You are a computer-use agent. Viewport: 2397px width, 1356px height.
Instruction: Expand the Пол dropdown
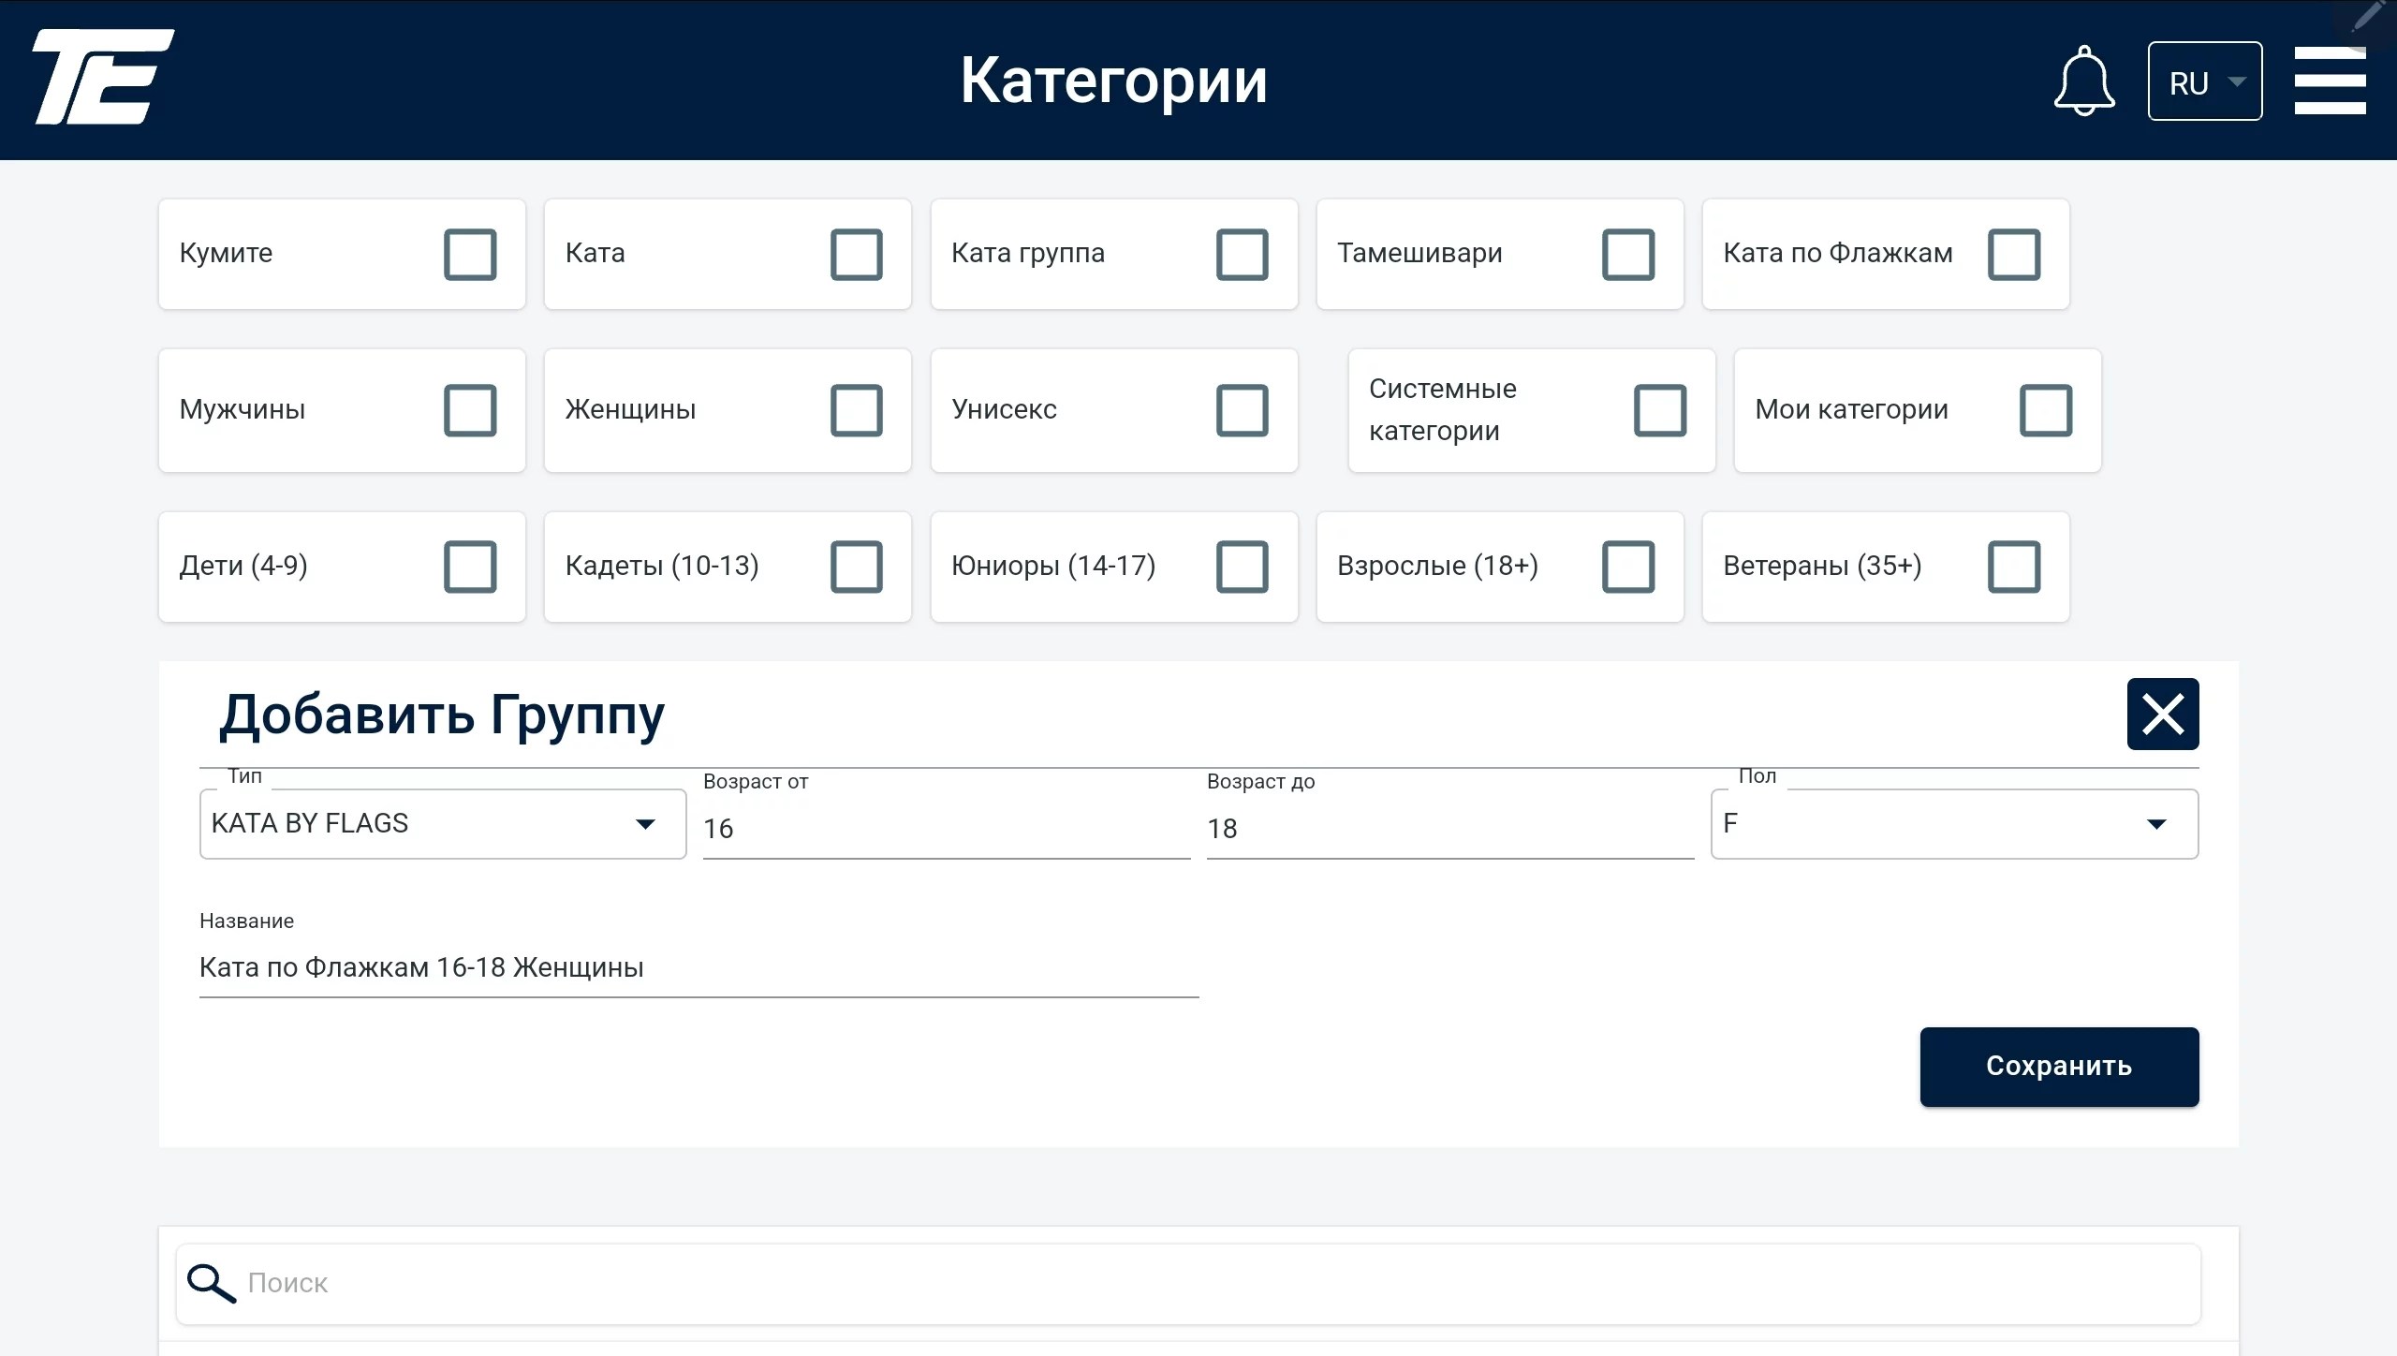1954,824
